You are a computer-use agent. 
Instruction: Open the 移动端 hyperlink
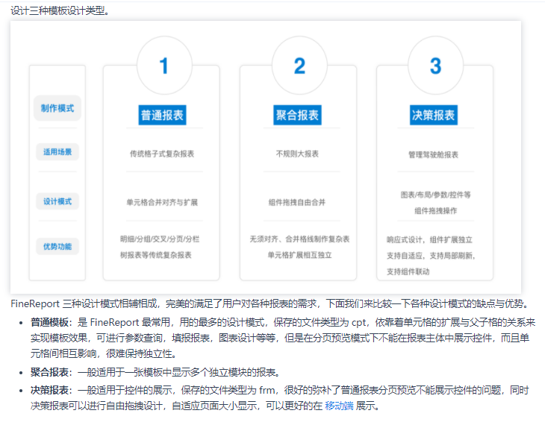339,406
